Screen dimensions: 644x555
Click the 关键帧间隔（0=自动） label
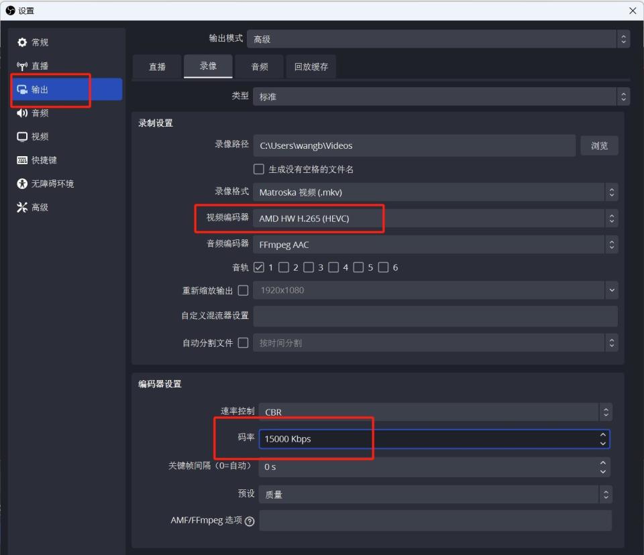(210, 466)
